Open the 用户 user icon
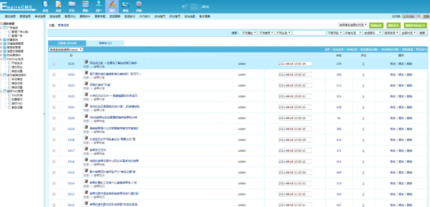 [x=98, y=5]
